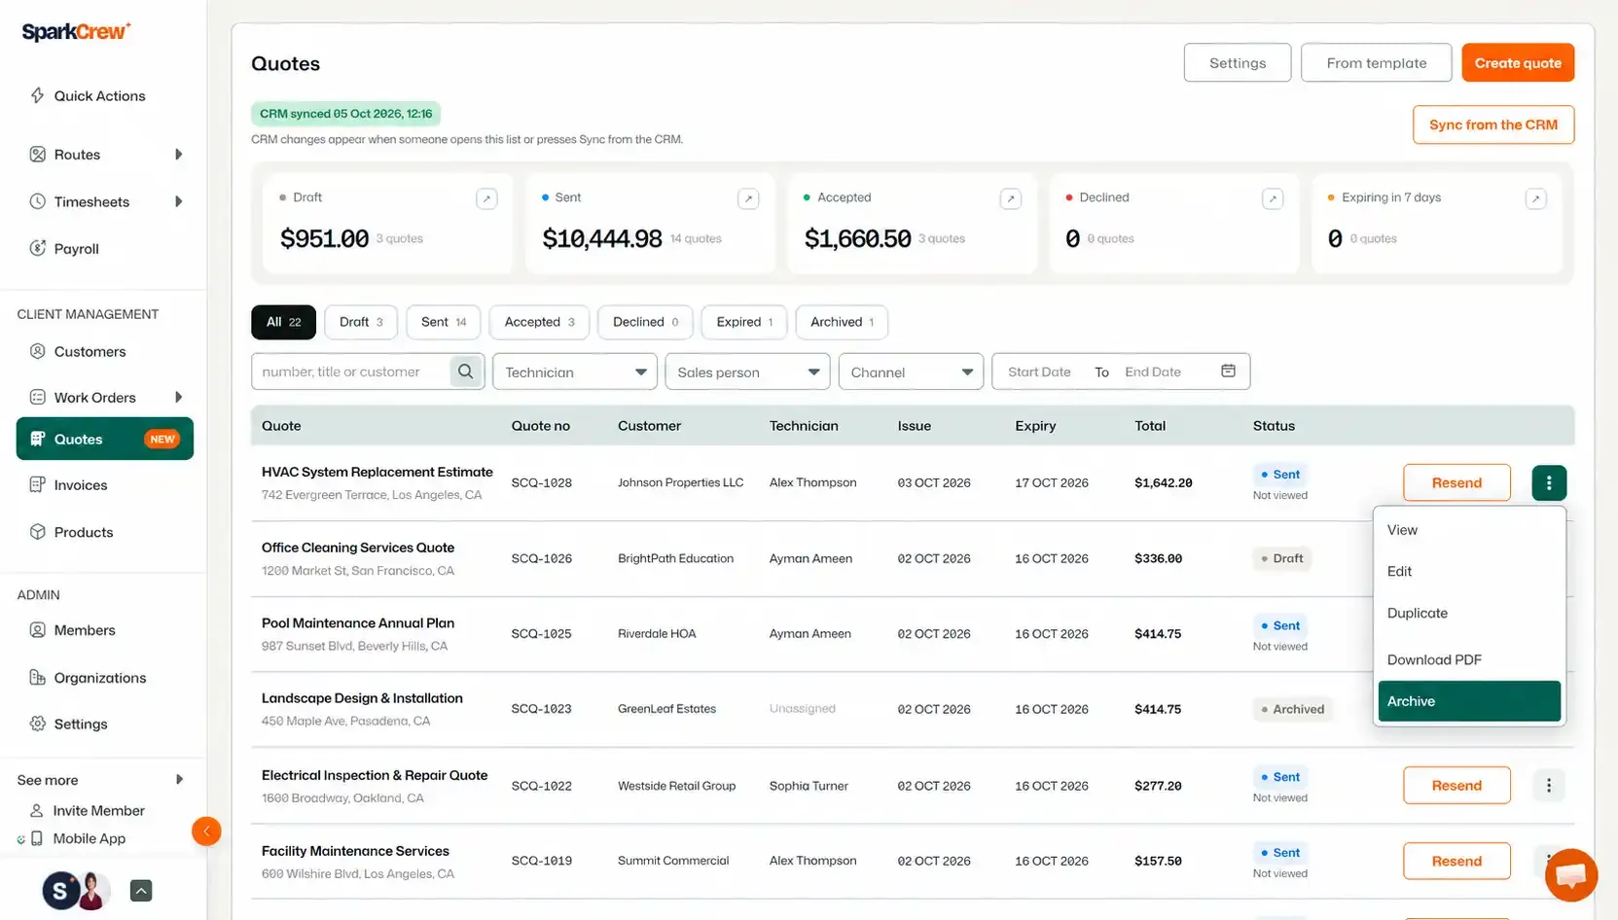Screen dimensions: 1618x920
Task: Click the Start Date field
Action: 1039,372
